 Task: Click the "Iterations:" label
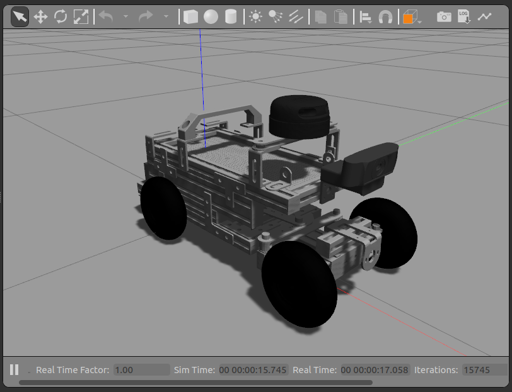pos(436,370)
